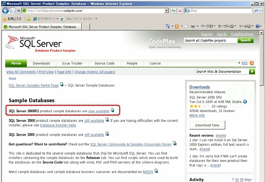Click the Home page icon in command bar
Screen dimensions: 265x182
[x=168, y=26]
